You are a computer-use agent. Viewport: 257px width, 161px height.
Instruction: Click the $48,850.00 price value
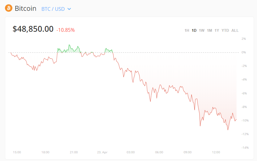click(x=33, y=29)
